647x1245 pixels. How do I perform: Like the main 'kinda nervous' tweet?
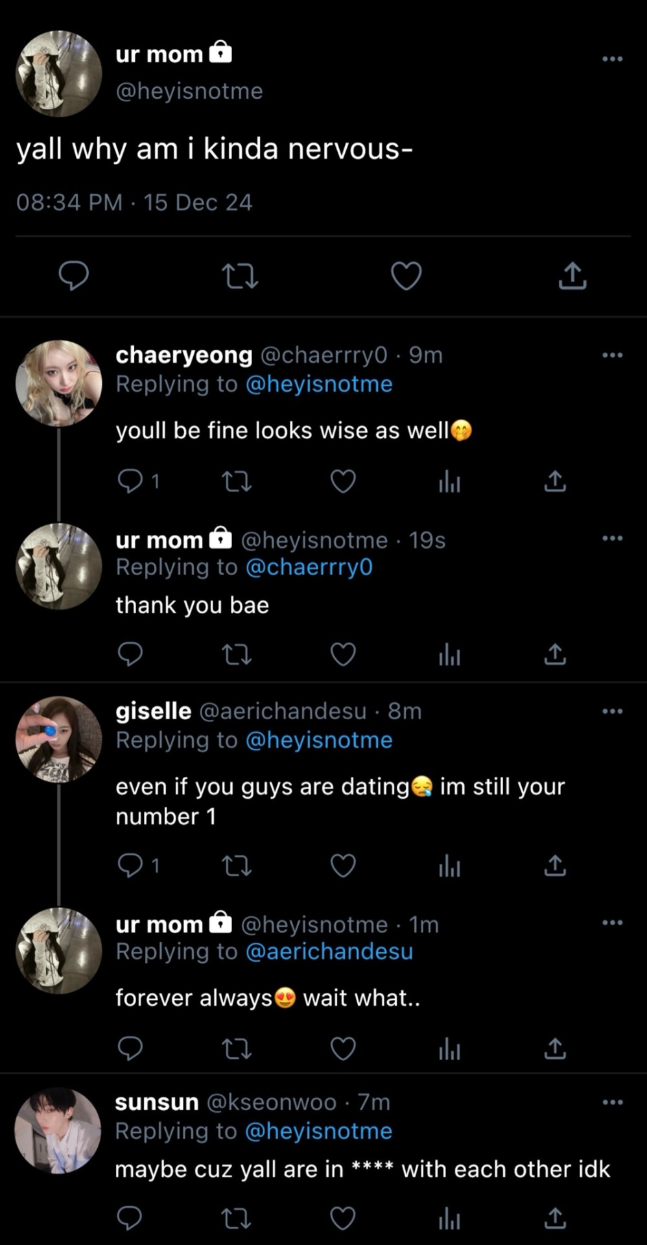pyautogui.click(x=406, y=276)
